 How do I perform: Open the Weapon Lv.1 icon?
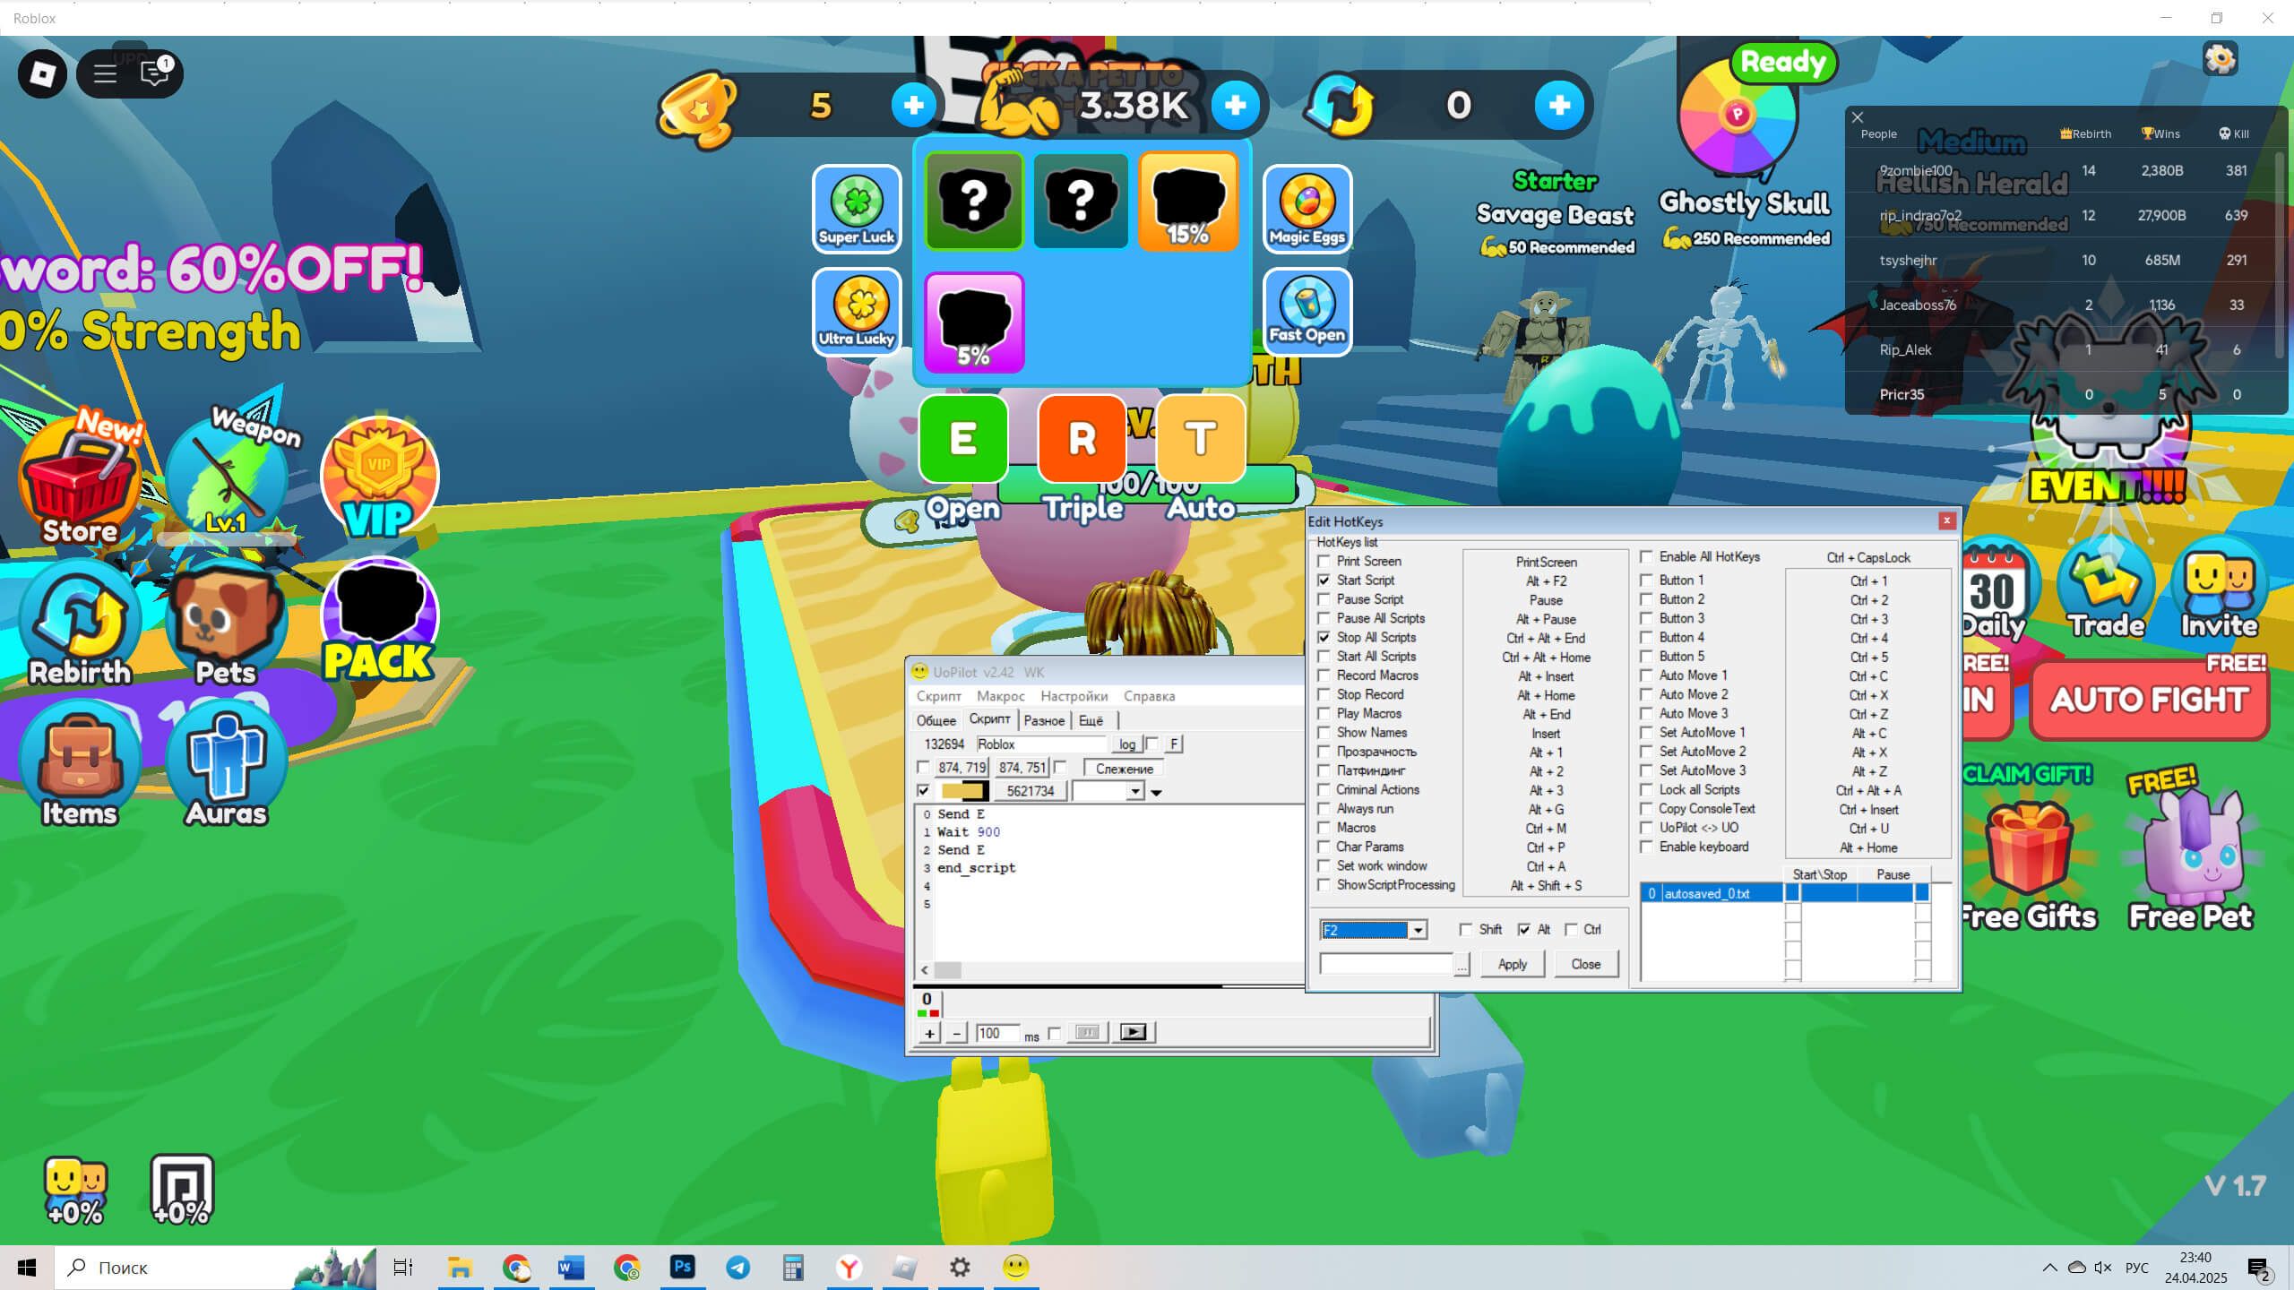click(x=229, y=475)
